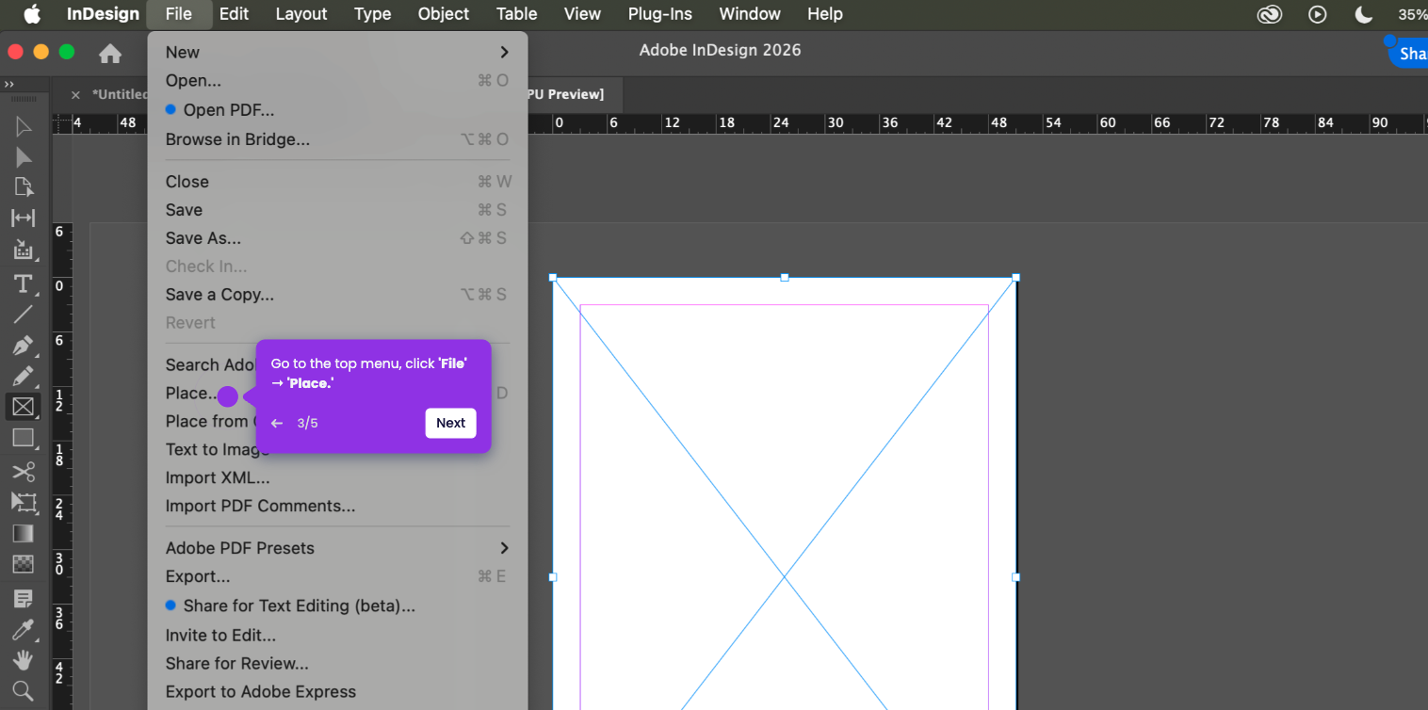
Task: Click the top-center frame handle
Action: click(x=785, y=277)
